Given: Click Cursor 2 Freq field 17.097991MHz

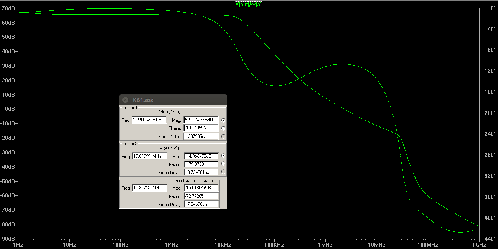Looking at the screenshot, I should pos(149,156).
